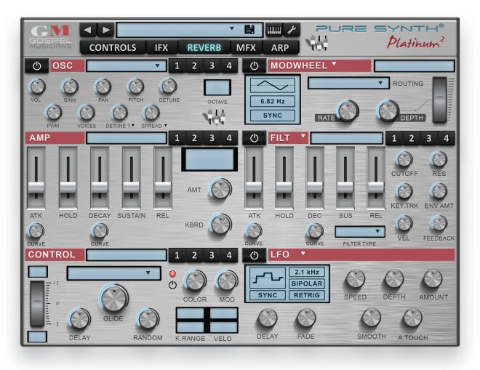Switch to the MFX tab

pyautogui.click(x=246, y=48)
